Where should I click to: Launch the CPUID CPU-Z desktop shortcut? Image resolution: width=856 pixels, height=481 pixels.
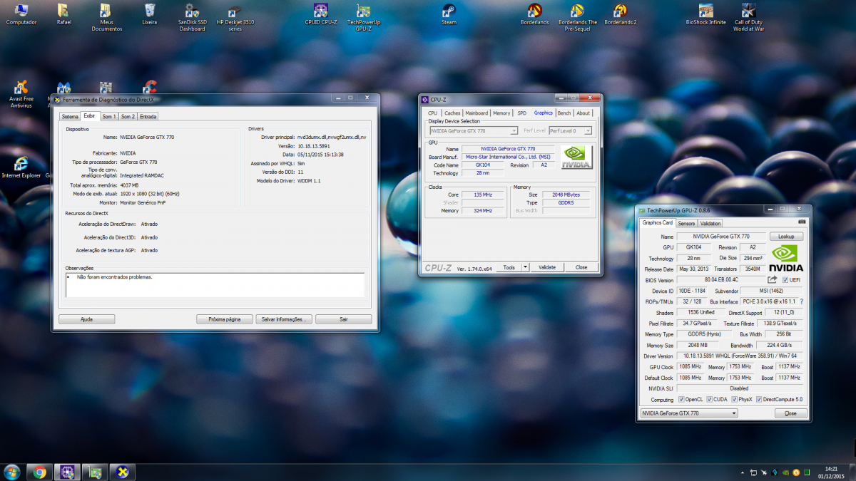coord(320,14)
